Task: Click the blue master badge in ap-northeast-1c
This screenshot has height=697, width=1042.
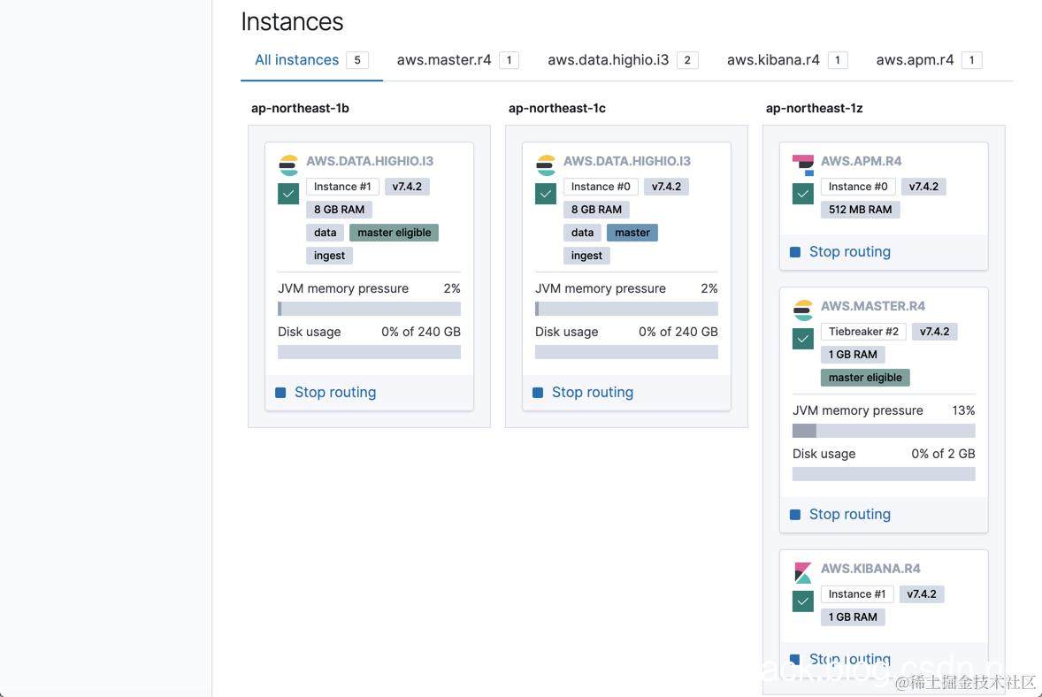Action: coord(632,233)
